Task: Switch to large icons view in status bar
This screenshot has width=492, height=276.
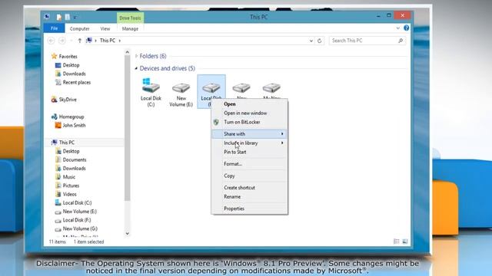Action: pyautogui.click(x=405, y=242)
